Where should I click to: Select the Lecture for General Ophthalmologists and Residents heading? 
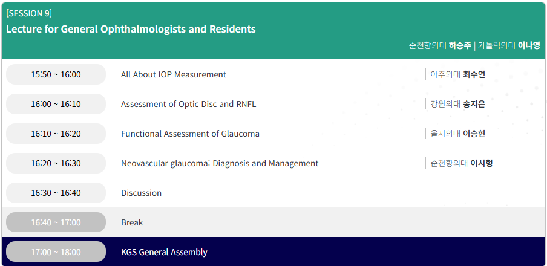coord(131,29)
